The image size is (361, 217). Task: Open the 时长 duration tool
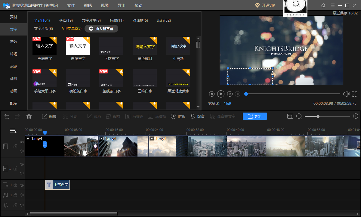click(178, 116)
